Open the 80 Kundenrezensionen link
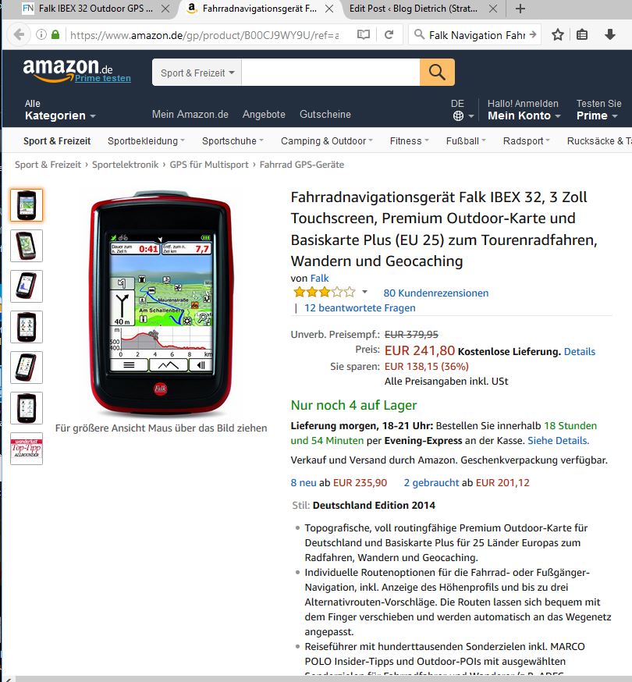632x682 pixels. (436, 293)
